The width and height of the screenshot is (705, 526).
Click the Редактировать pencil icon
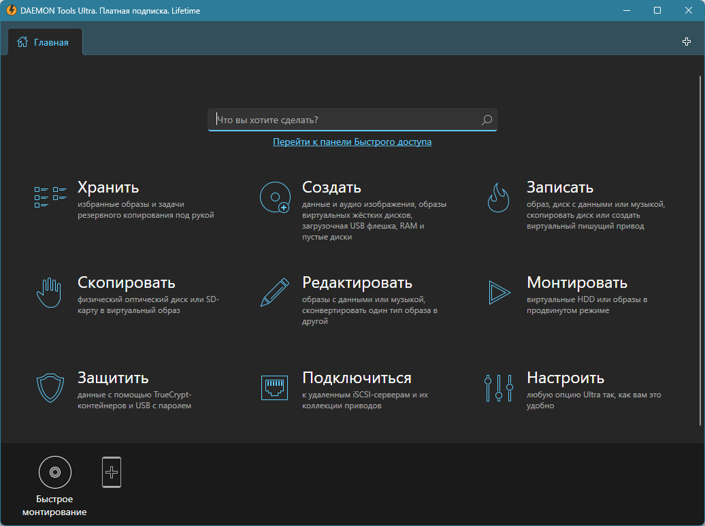click(275, 292)
